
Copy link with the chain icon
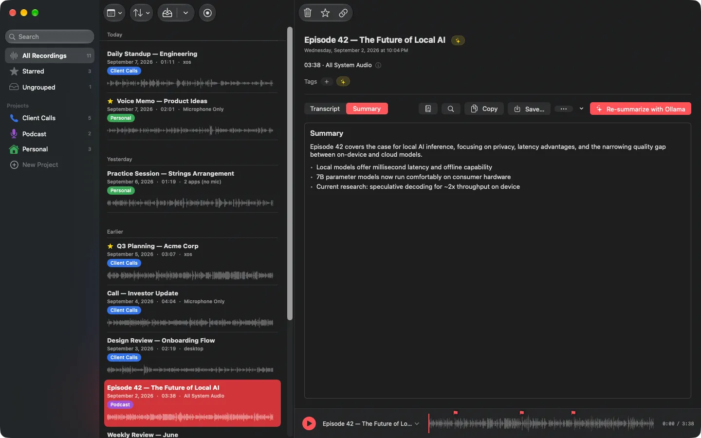click(343, 13)
